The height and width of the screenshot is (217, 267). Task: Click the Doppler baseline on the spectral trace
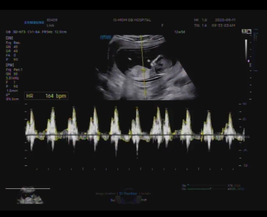click(134, 135)
